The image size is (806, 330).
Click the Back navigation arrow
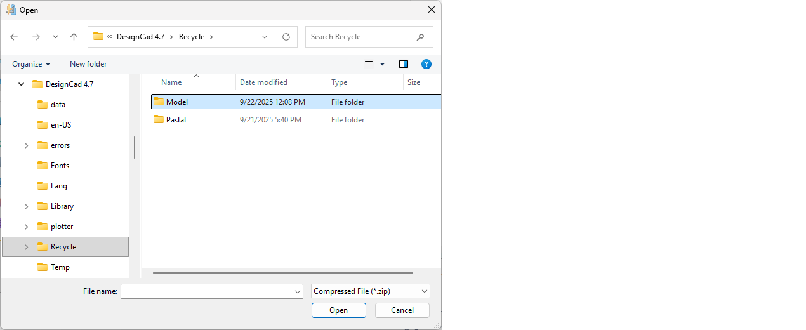[14, 37]
